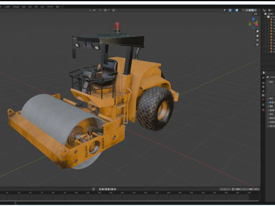Play the animation forward
Viewport: 275px width, 206px height.
(x=109, y=189)
